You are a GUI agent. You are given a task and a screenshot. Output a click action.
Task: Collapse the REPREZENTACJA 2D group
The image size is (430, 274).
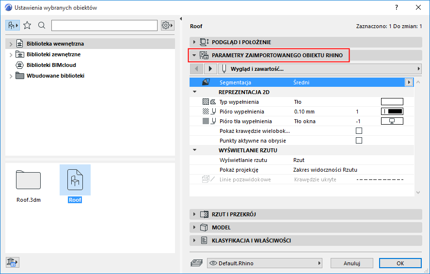[195, 92]
